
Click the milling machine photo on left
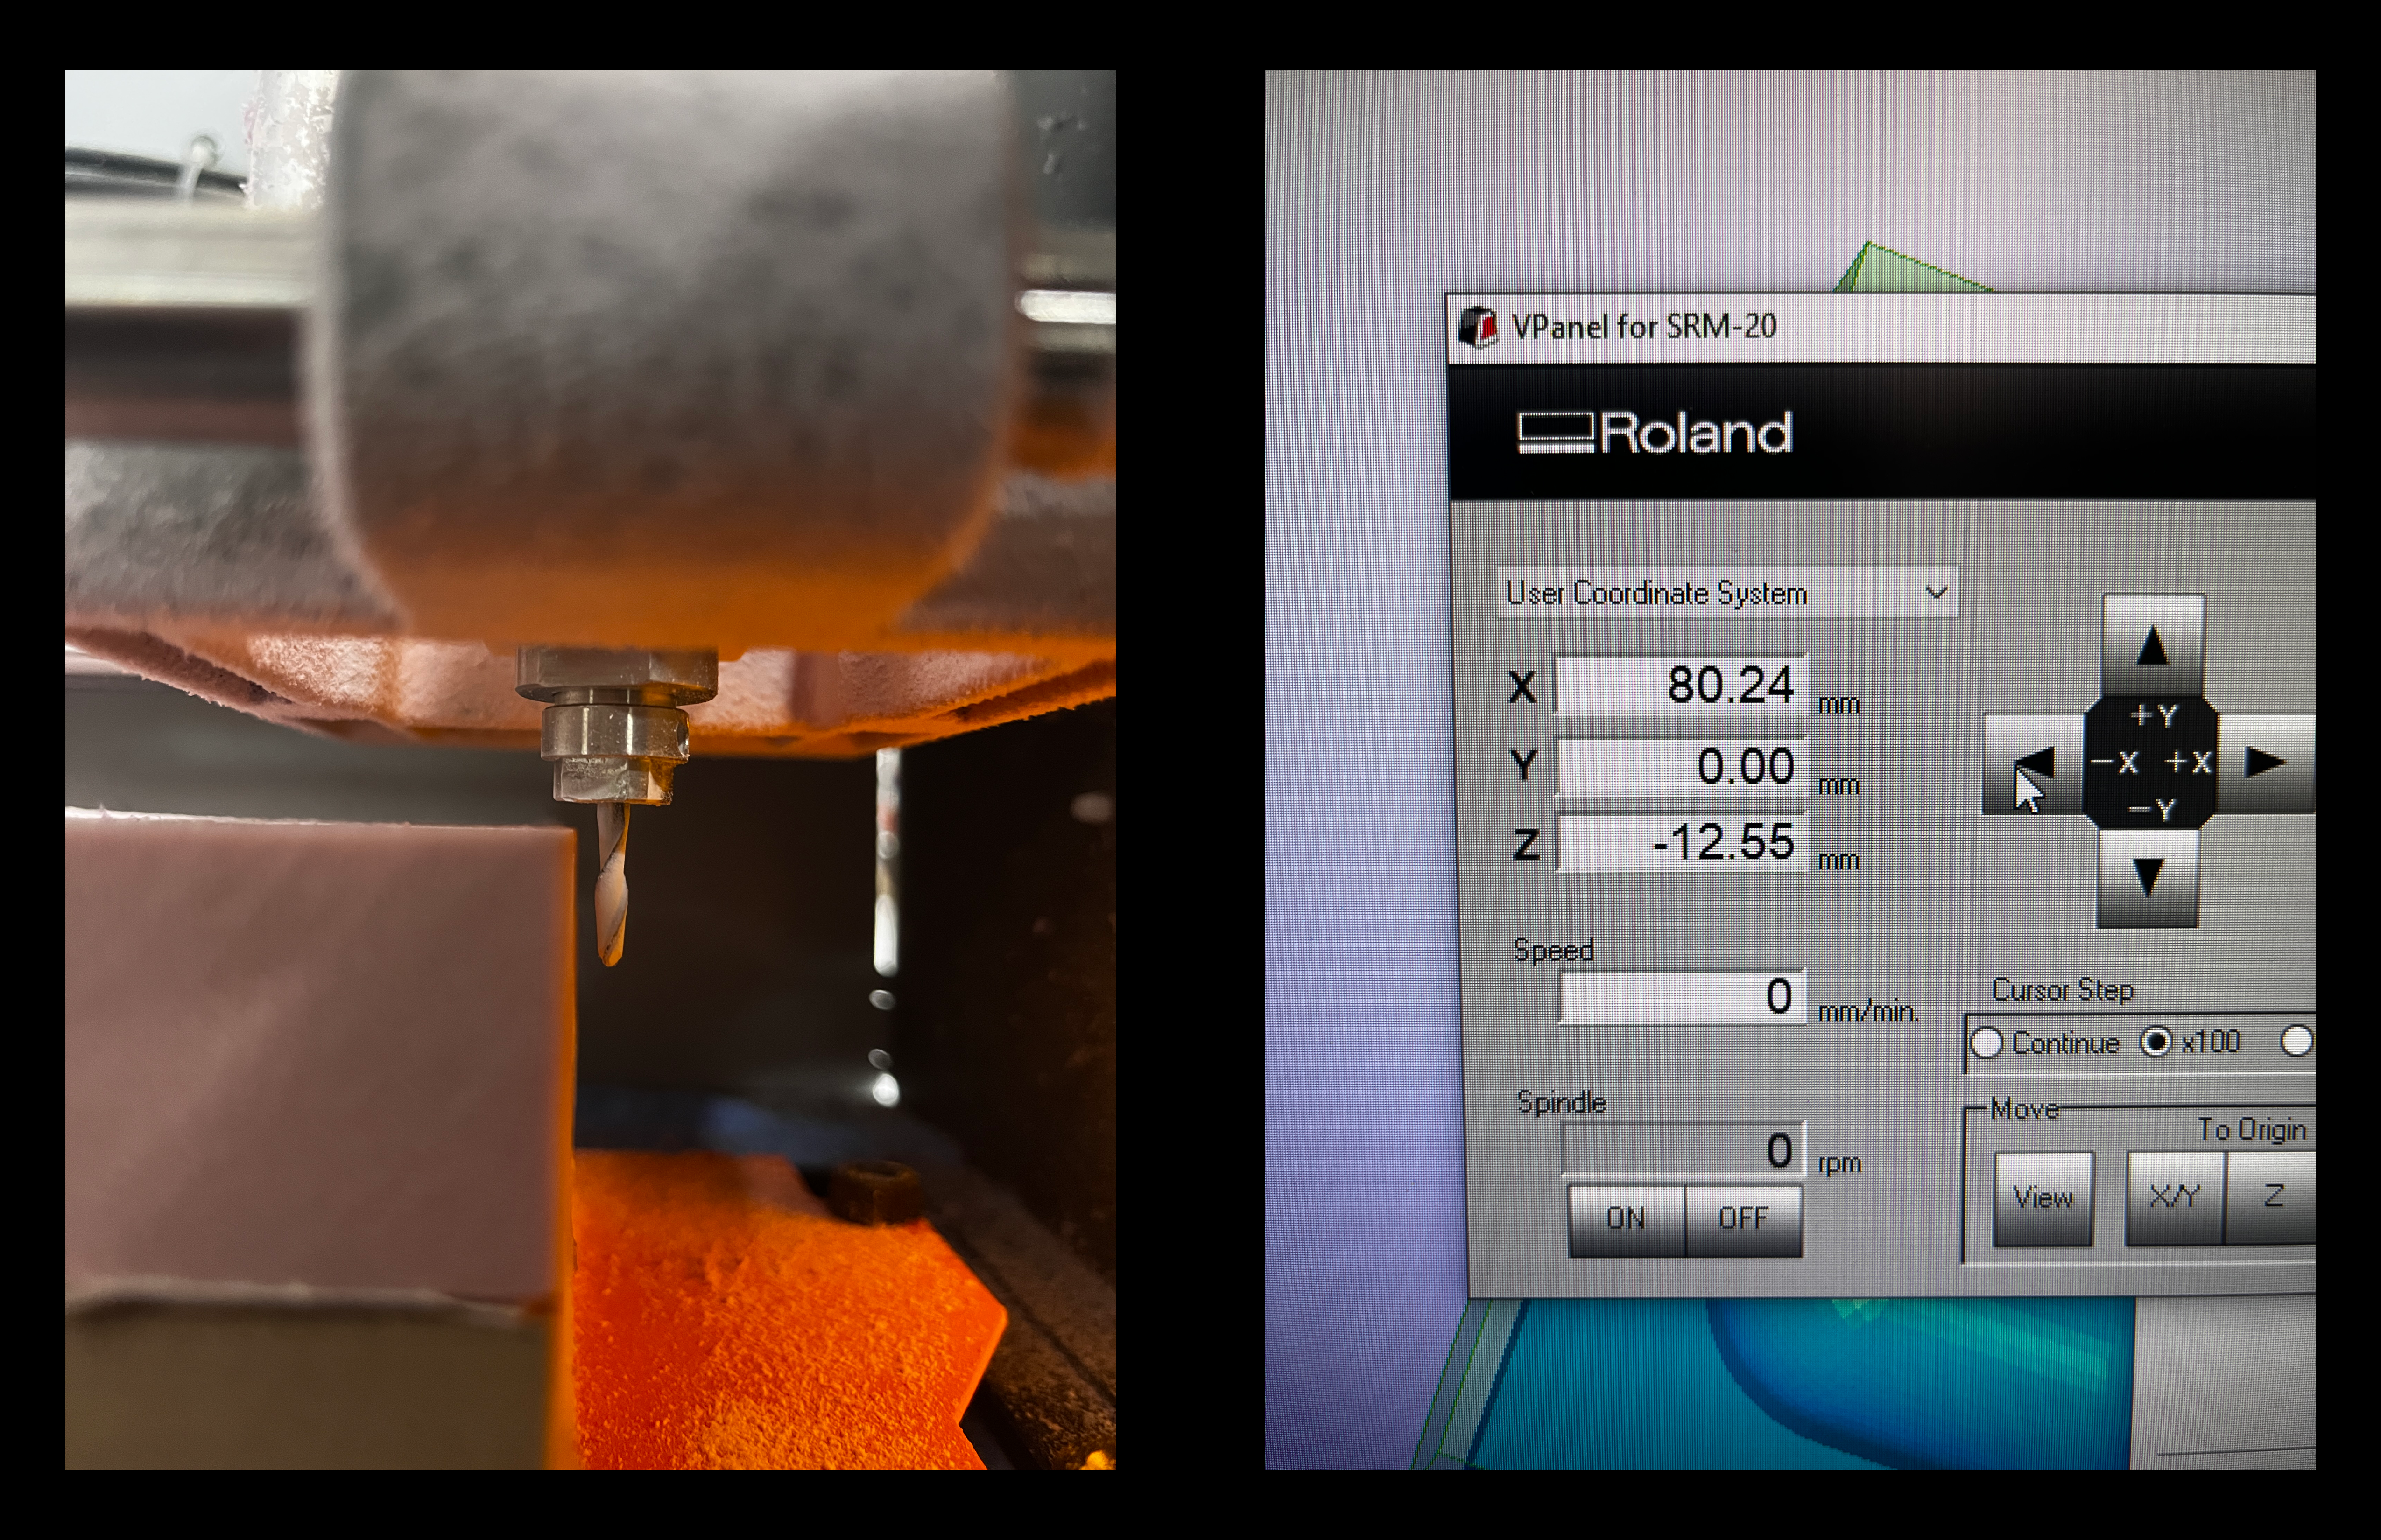tap(590, 769)
